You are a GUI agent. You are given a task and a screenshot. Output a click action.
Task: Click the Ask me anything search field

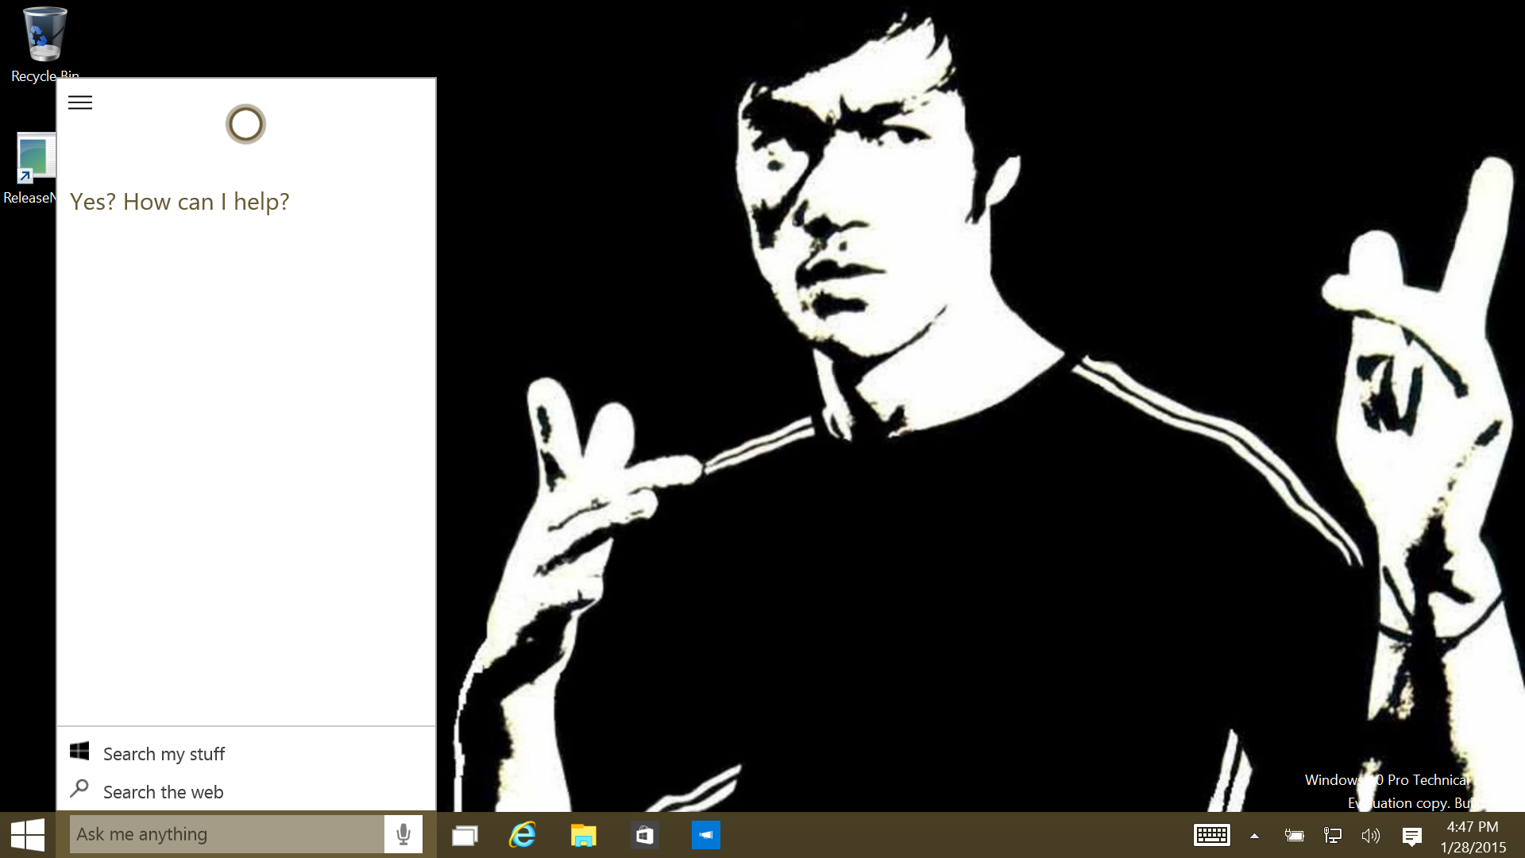[x=226, y=834]
